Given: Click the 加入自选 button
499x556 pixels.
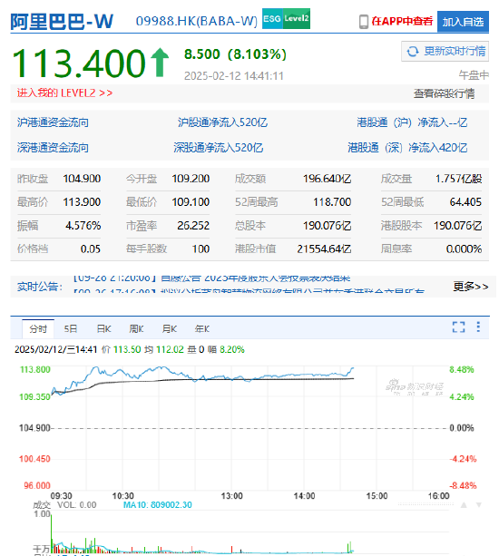Looking at the screenshot, I should 463,22.
